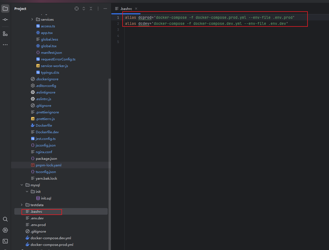Viewport: 329px width, 250px height.
Task: Open typings.d.ts file
Action: (x=50, y=73)
